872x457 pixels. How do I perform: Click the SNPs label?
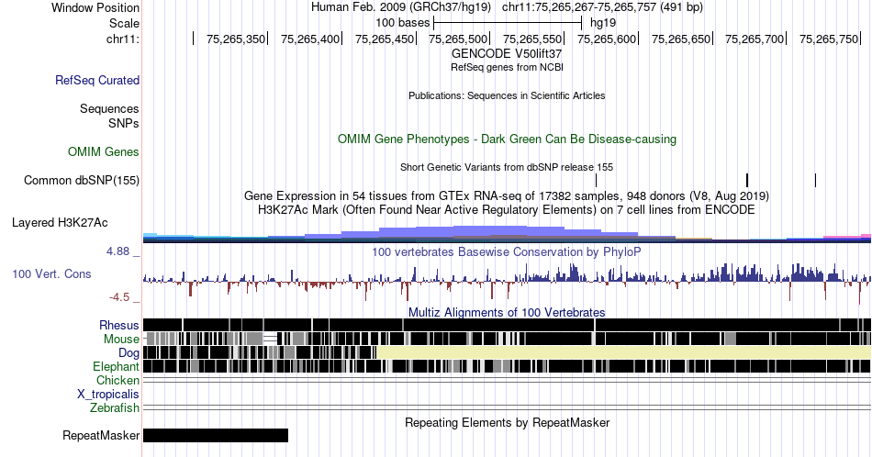[x=124, y=123]
